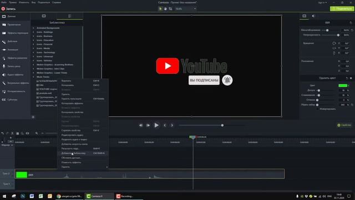The height and width of the screenshot is (200, 355).
Task: Open audio properties speaker tab
Action: click(x=313, y=16)
